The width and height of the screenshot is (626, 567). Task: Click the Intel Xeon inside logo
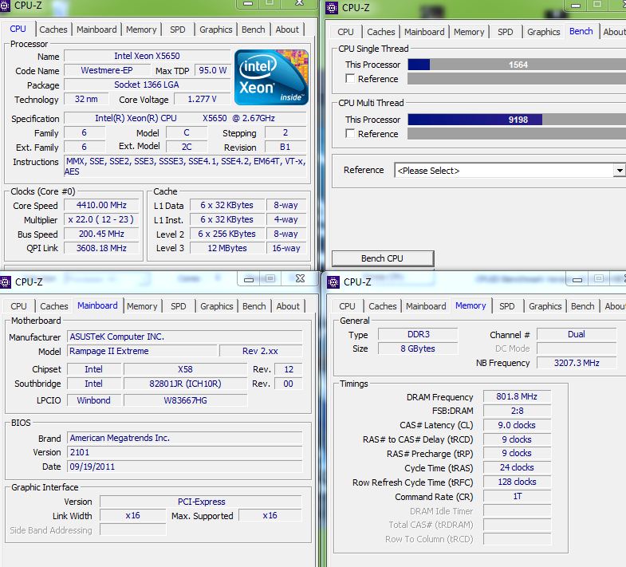coord(271,77)
